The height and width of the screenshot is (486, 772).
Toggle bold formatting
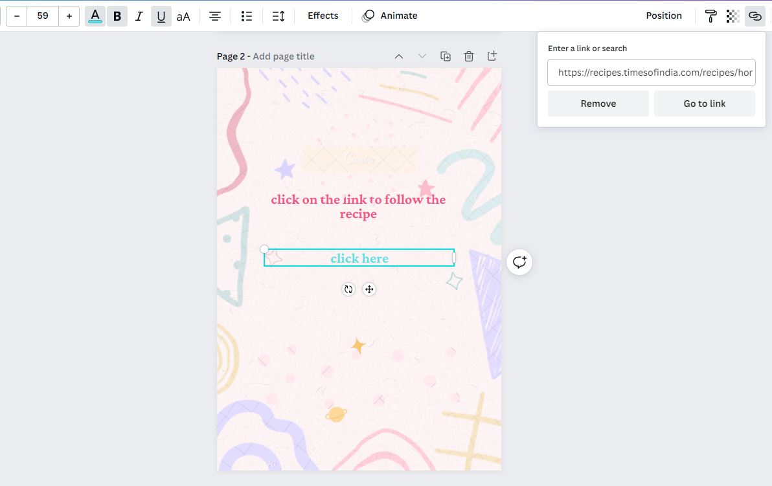pyautogui.click(x=117, y=16)
